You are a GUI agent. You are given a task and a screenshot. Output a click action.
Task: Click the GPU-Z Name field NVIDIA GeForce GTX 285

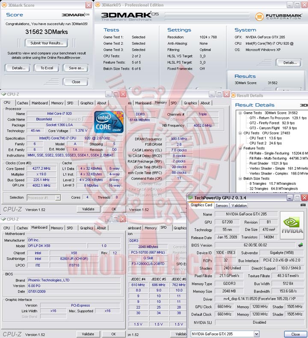click(246, 214)
